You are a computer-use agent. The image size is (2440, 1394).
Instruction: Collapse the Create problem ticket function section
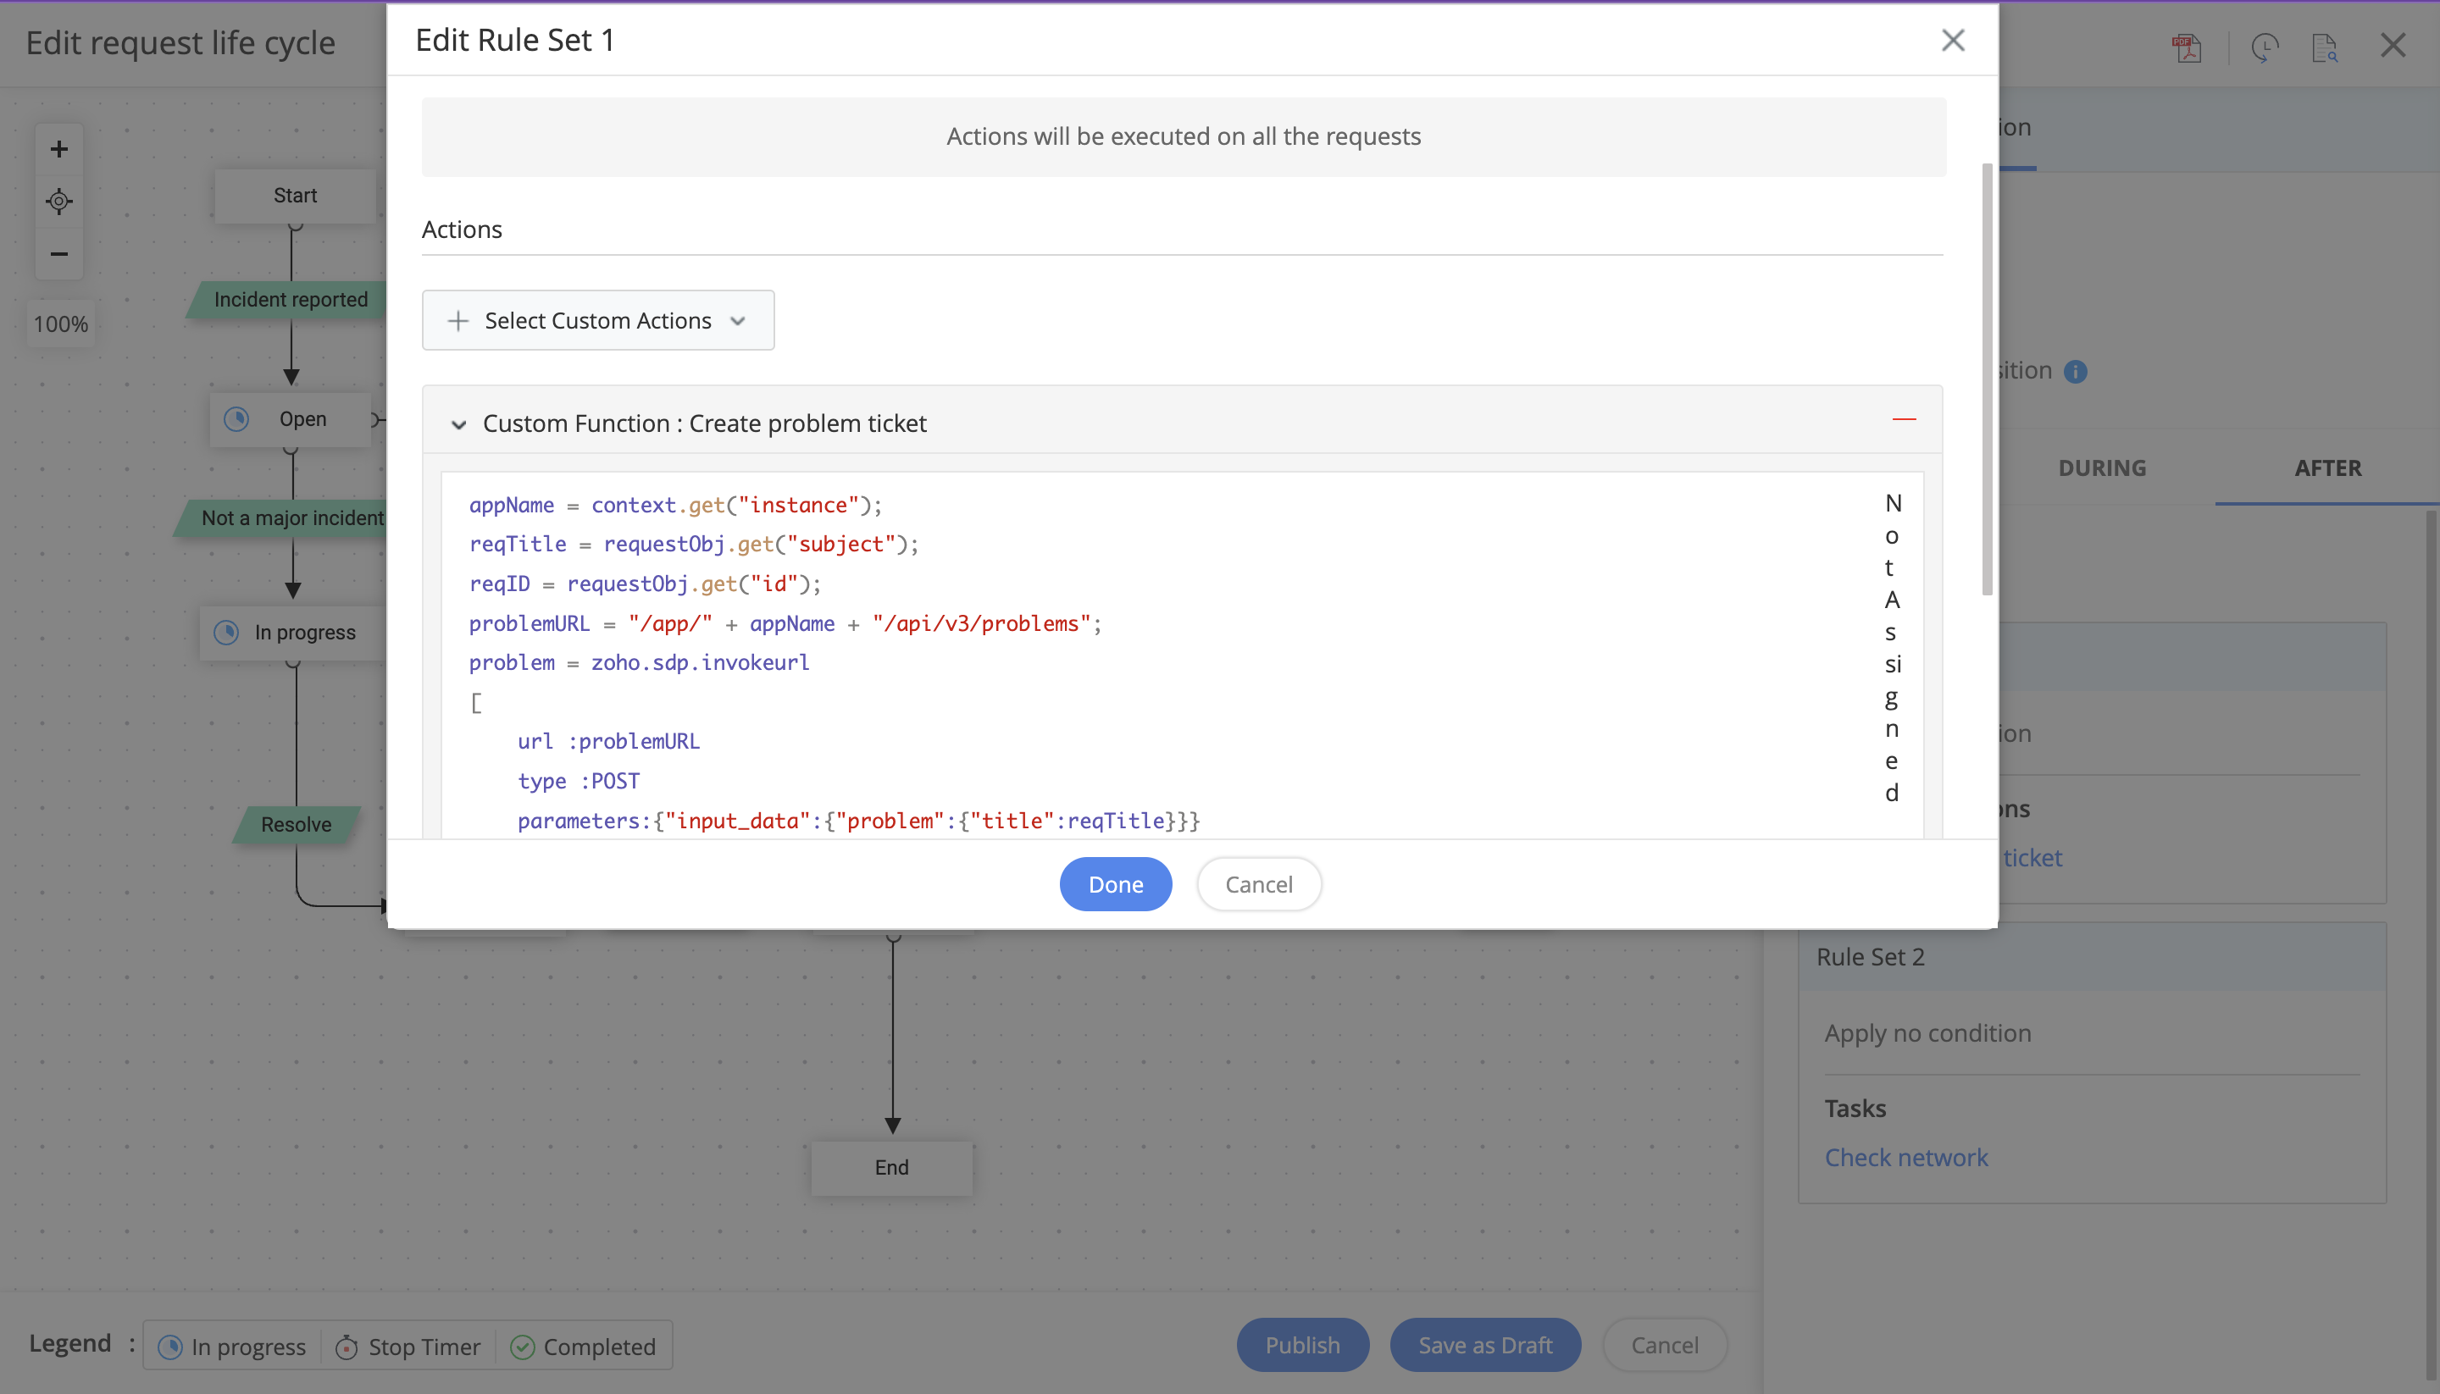[458, 424]
